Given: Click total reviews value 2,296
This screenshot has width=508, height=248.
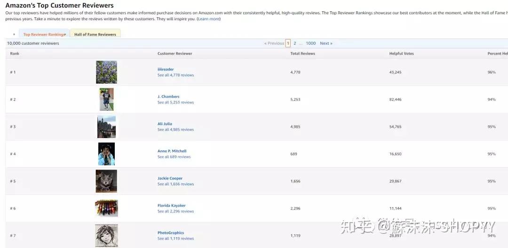Looking at the screenshot, I should pos(295,209).
